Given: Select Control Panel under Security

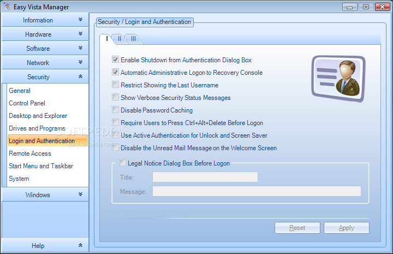Looking at the screenshot, I should coord(27,103).
